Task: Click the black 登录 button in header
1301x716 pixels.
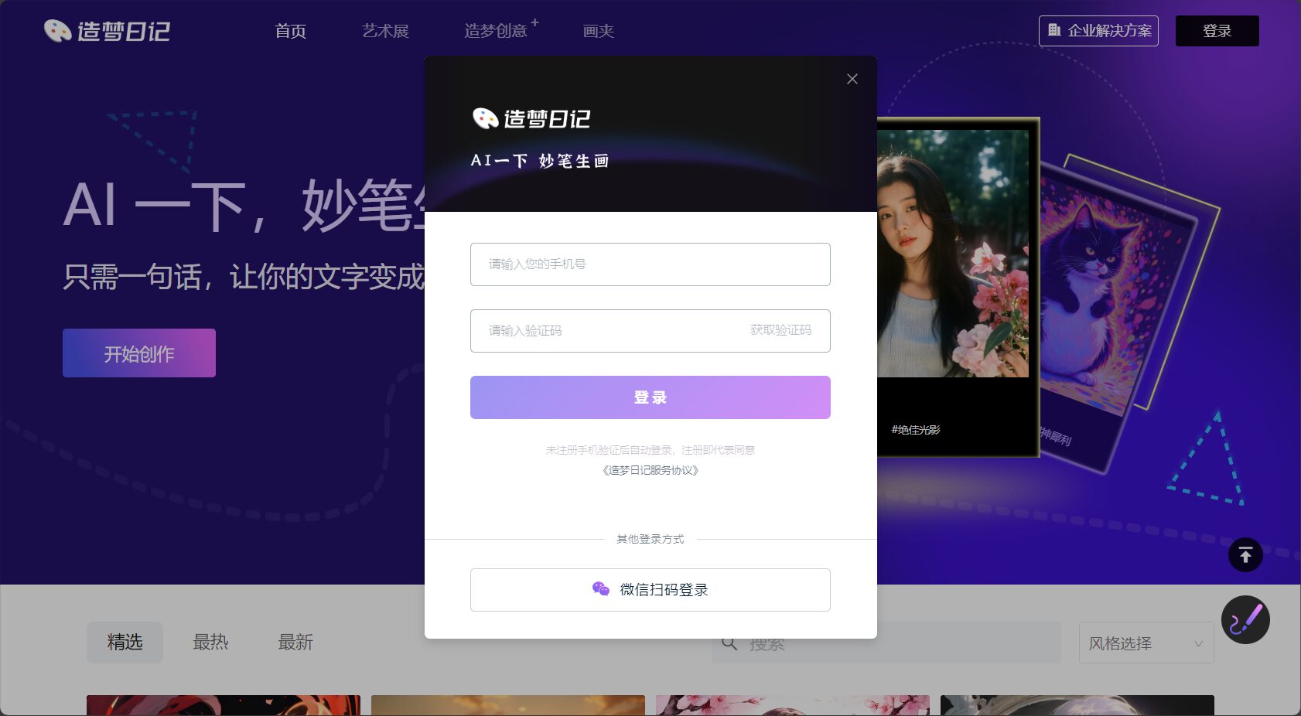Action: [1217, 31]
